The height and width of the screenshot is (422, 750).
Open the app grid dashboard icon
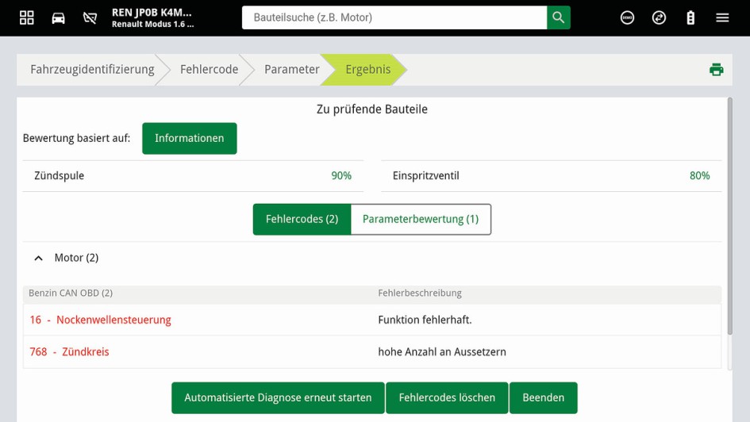point(27,17)
